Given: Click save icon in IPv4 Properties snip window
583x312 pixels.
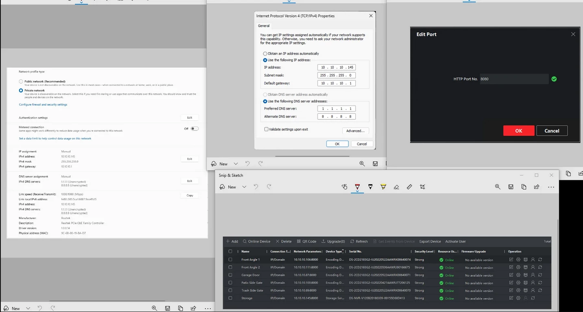Looking at the screenshot, I should tap(375, 164).
